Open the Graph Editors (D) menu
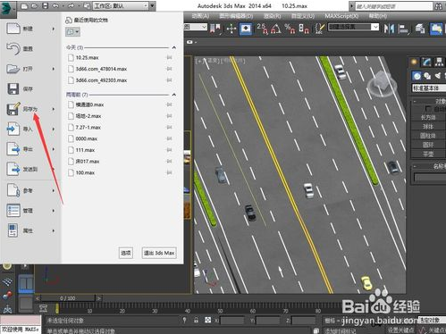Screen dimensions: 446x334 click(236, 16)
